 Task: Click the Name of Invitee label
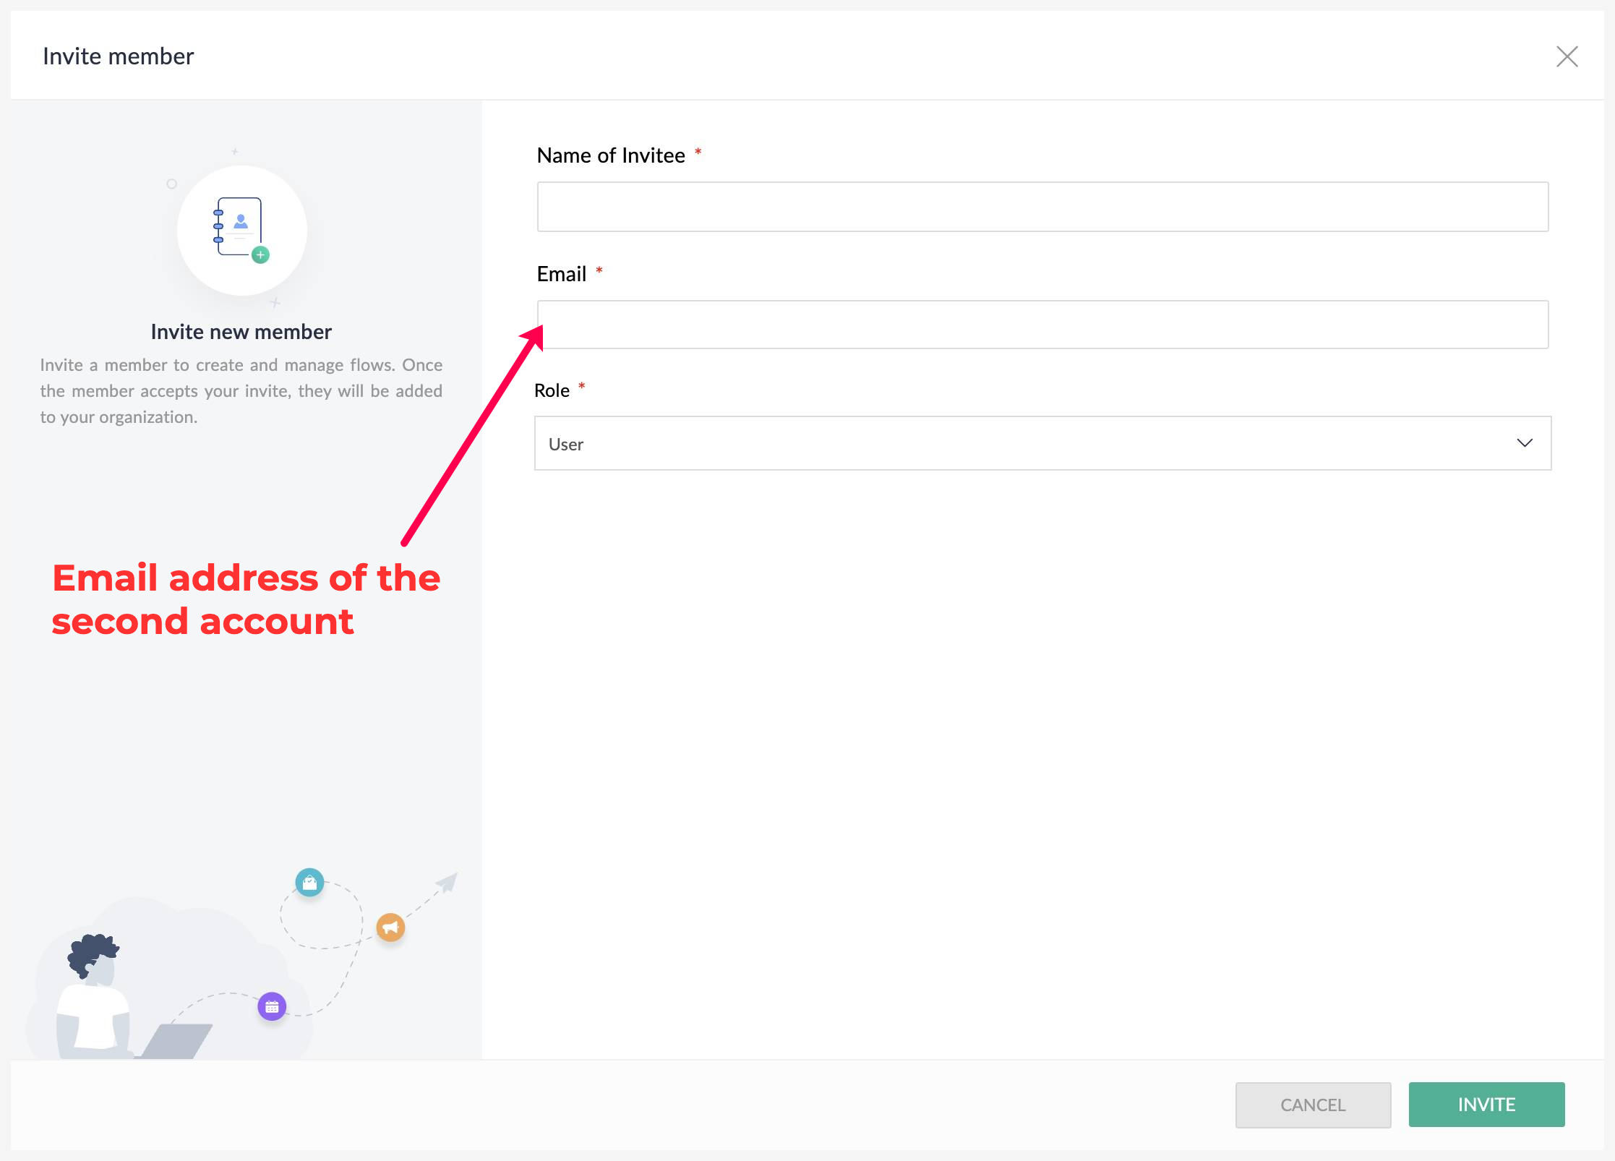610,155
